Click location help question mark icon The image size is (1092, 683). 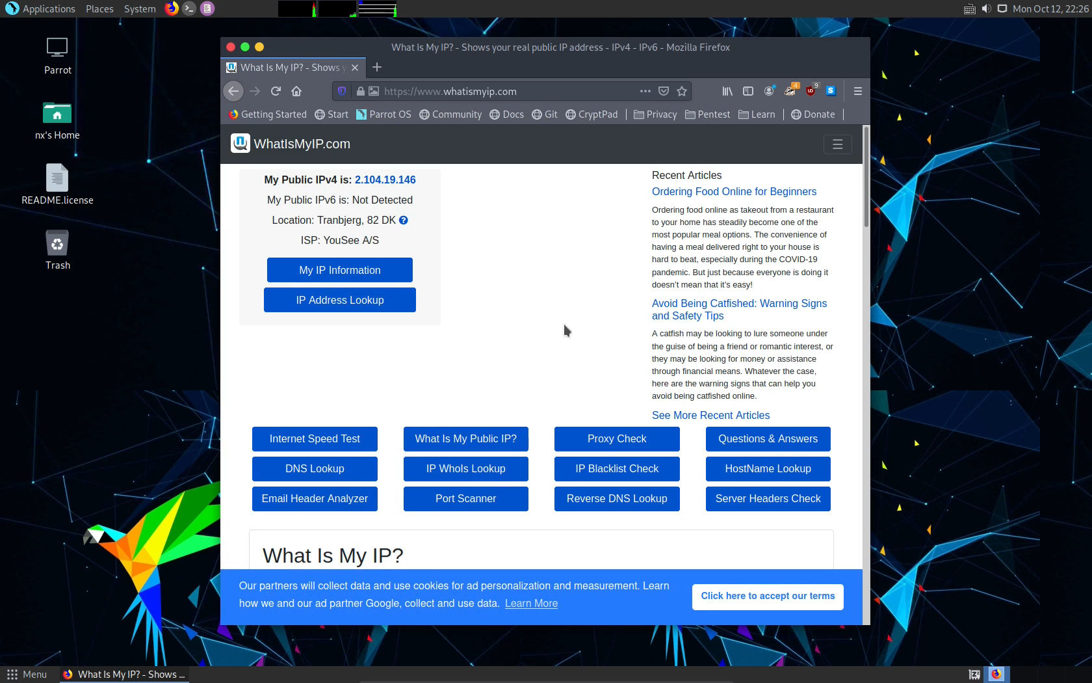click(404, 221)
